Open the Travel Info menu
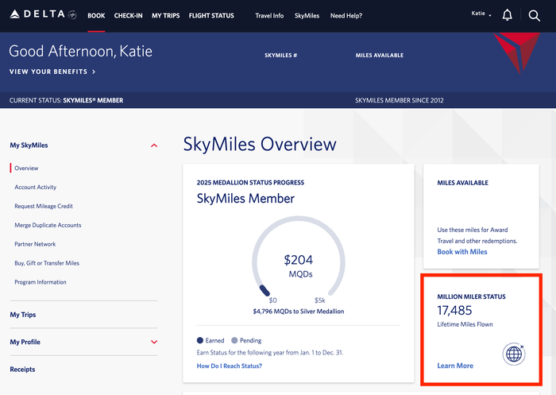 tap(269, 16)
